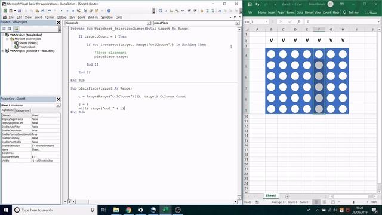Open the Format menu in VBA editor

(50, 17)
